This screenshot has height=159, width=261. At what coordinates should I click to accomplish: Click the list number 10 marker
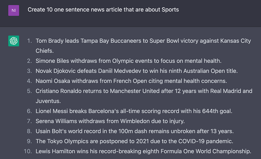[x=28, y=151]
